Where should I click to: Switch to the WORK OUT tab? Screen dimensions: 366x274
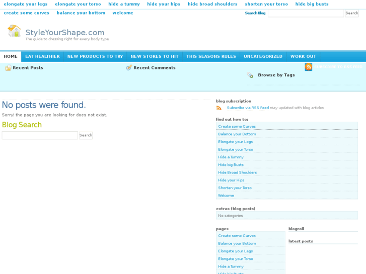[x=303, y=56]
